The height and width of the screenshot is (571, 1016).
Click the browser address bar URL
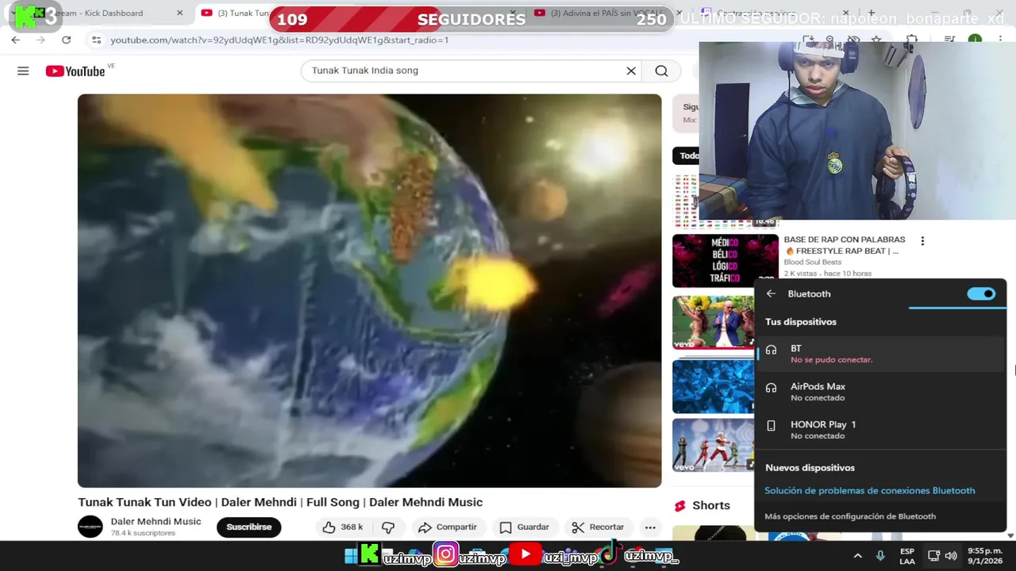(x=279, y=40)
